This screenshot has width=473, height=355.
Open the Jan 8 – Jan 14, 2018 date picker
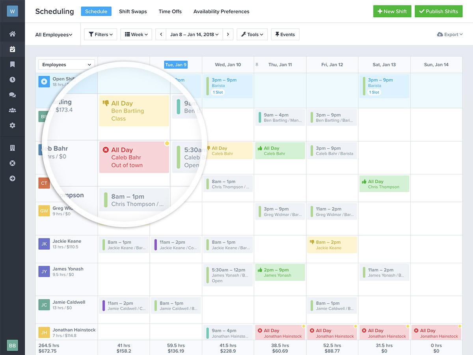point(195,34)
